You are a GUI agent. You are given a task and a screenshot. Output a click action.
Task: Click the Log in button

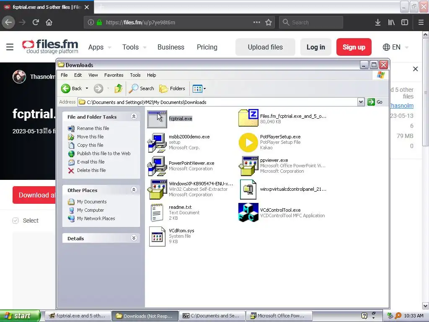316,47
